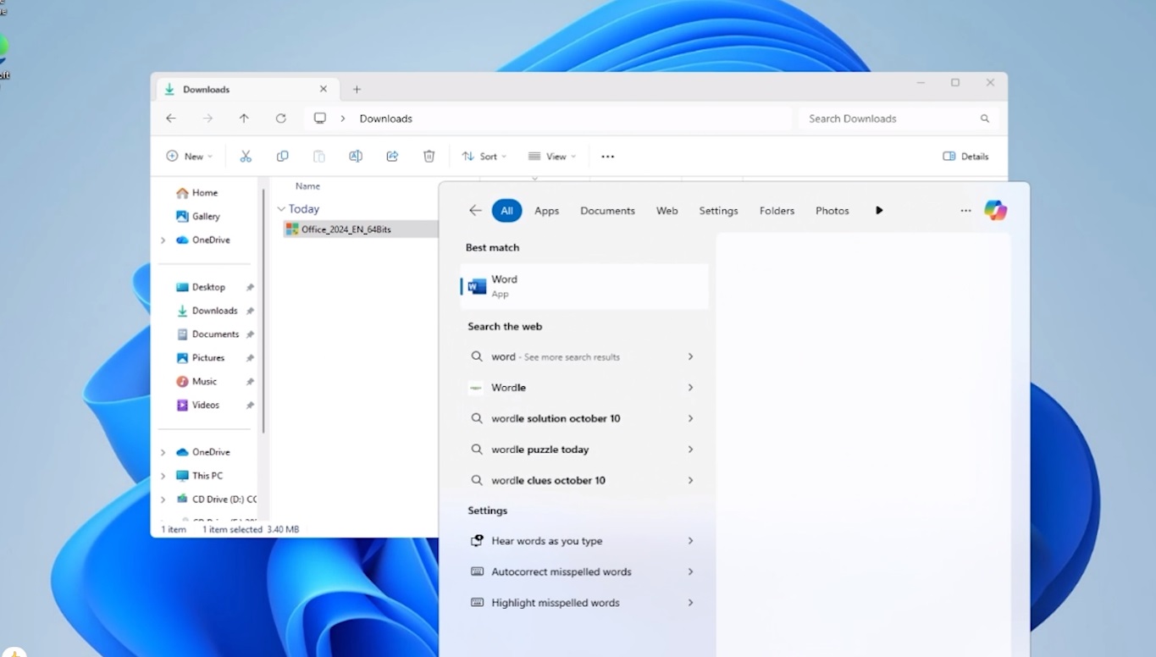Click the Share icon in toolbar
This screenshot has width=1156, height=657.
(392, 157)
